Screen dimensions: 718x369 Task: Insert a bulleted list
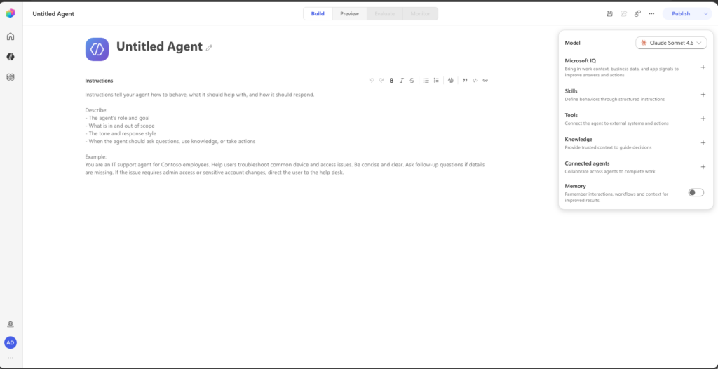[x=426, y=80]
